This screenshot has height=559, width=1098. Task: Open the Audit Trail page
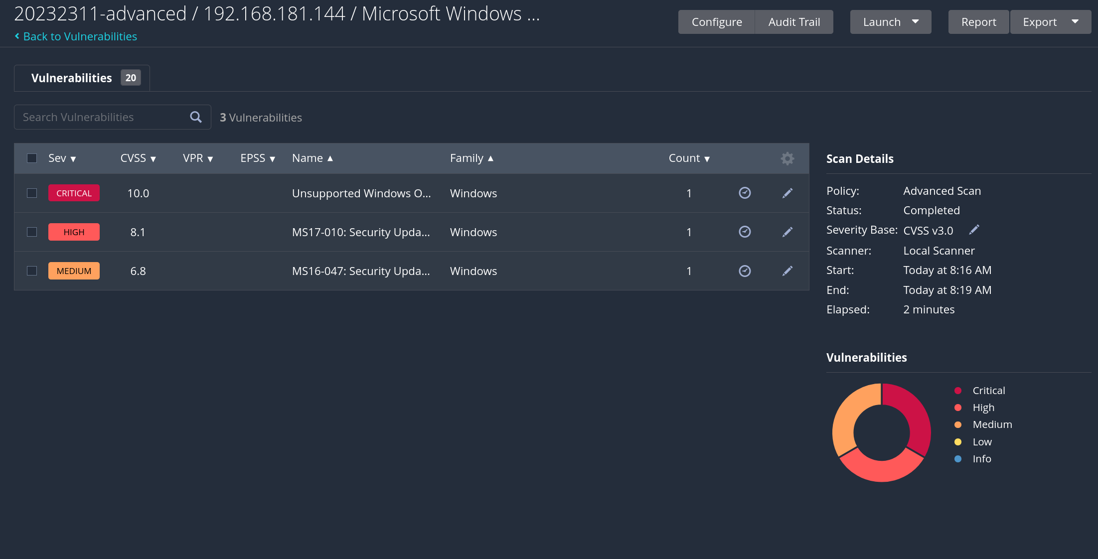(794, 22)
